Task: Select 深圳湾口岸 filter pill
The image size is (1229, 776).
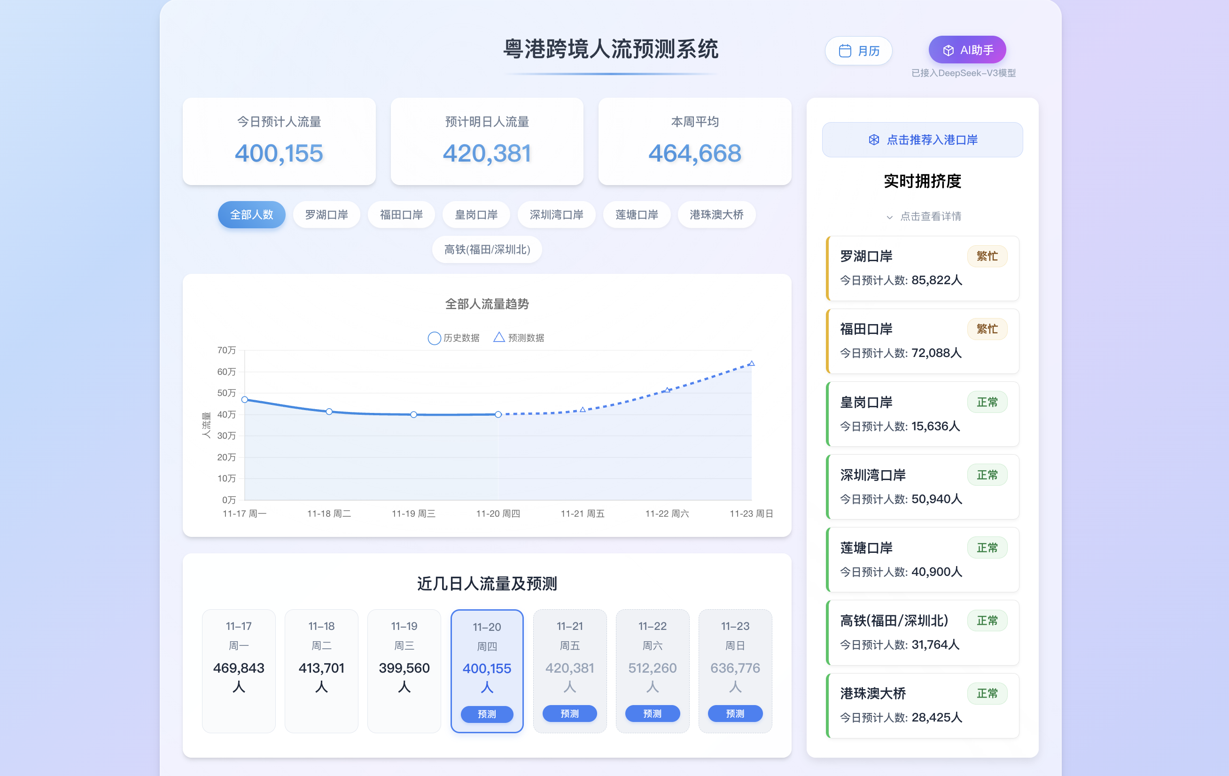Action: 556,215
